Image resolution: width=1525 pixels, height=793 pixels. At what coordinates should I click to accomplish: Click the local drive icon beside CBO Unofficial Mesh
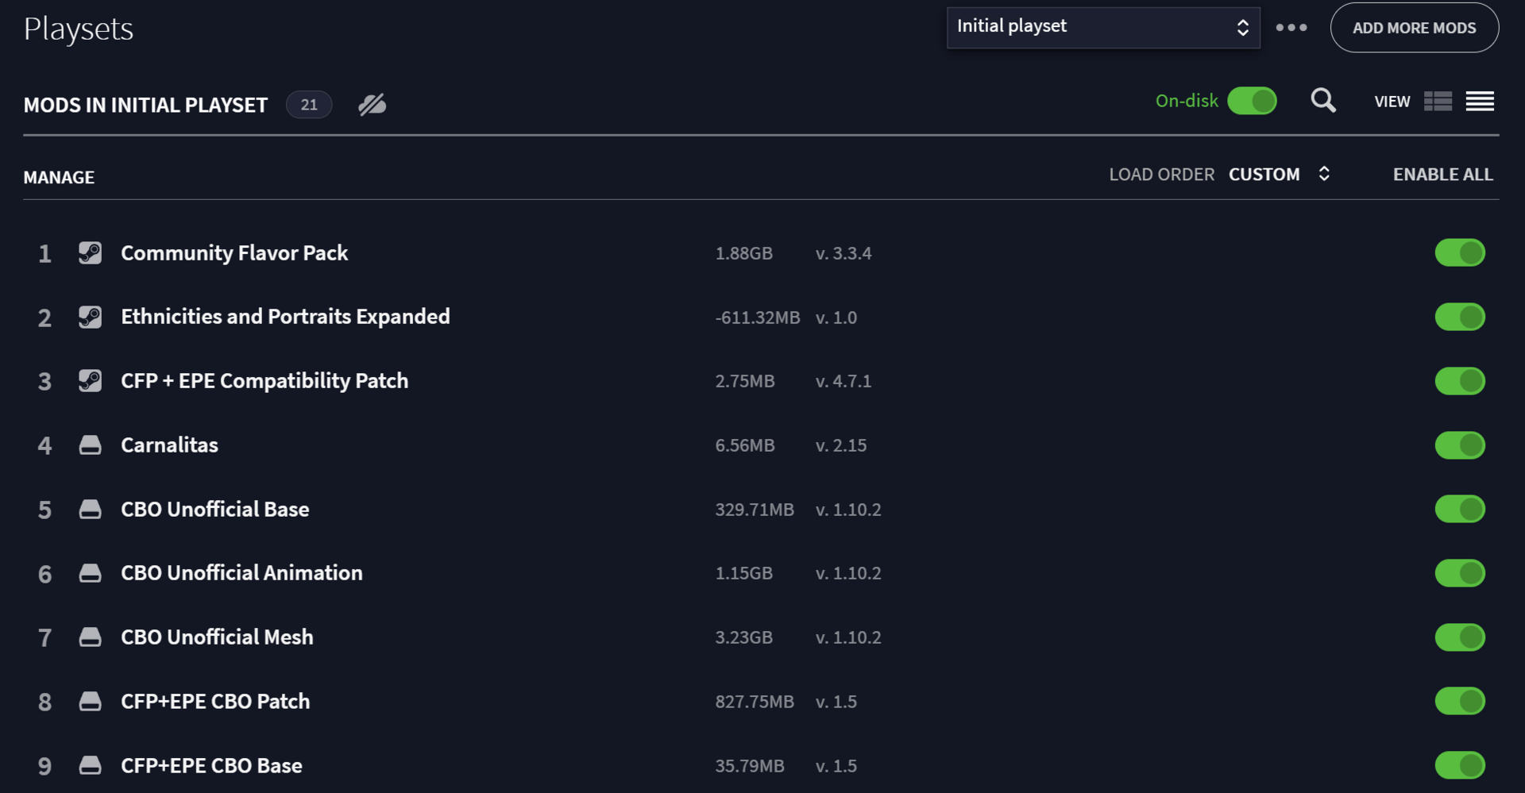(90, 637)
